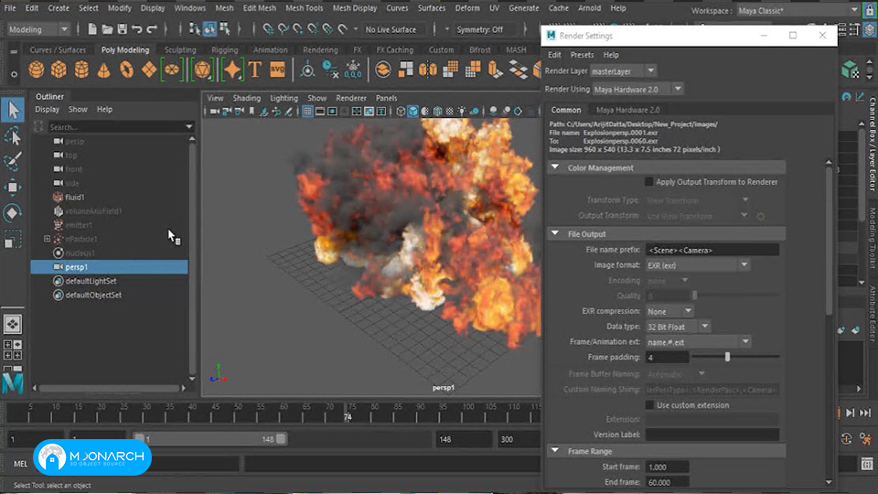878x494 pixels.
Task: Pick the Paint selection tool
Action: pyautogui.click(x=12, y=161)
